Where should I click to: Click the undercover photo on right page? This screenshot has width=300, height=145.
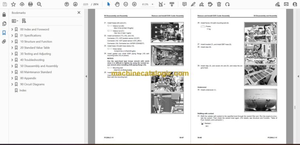click(261, 100)
